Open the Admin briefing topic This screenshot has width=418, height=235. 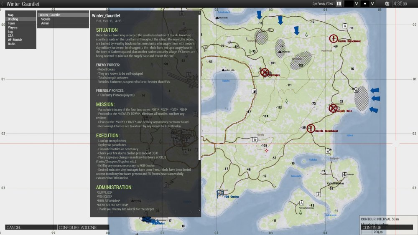tap(45, 23)
